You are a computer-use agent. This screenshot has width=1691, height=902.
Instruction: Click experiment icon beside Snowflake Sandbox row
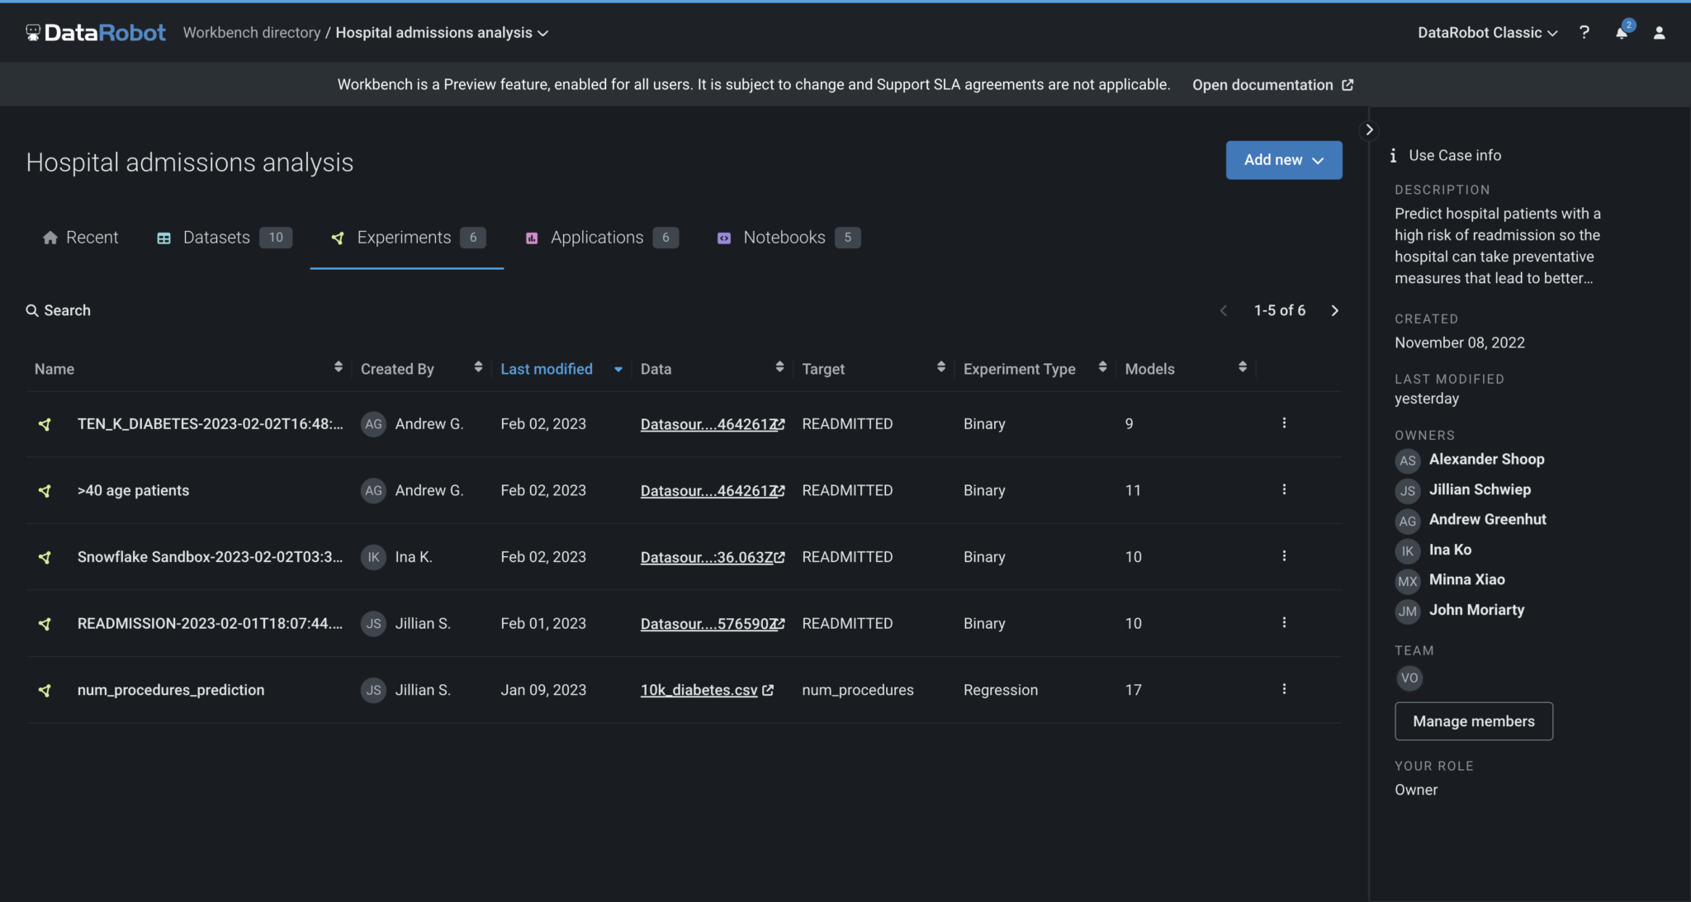tap(45, 557)
